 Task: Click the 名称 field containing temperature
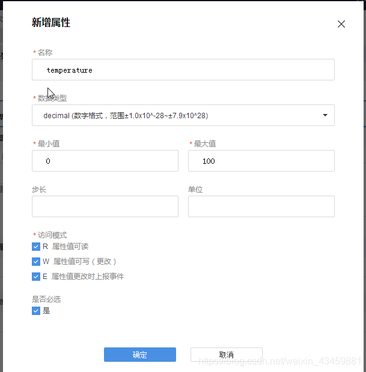tap(183, 70)
